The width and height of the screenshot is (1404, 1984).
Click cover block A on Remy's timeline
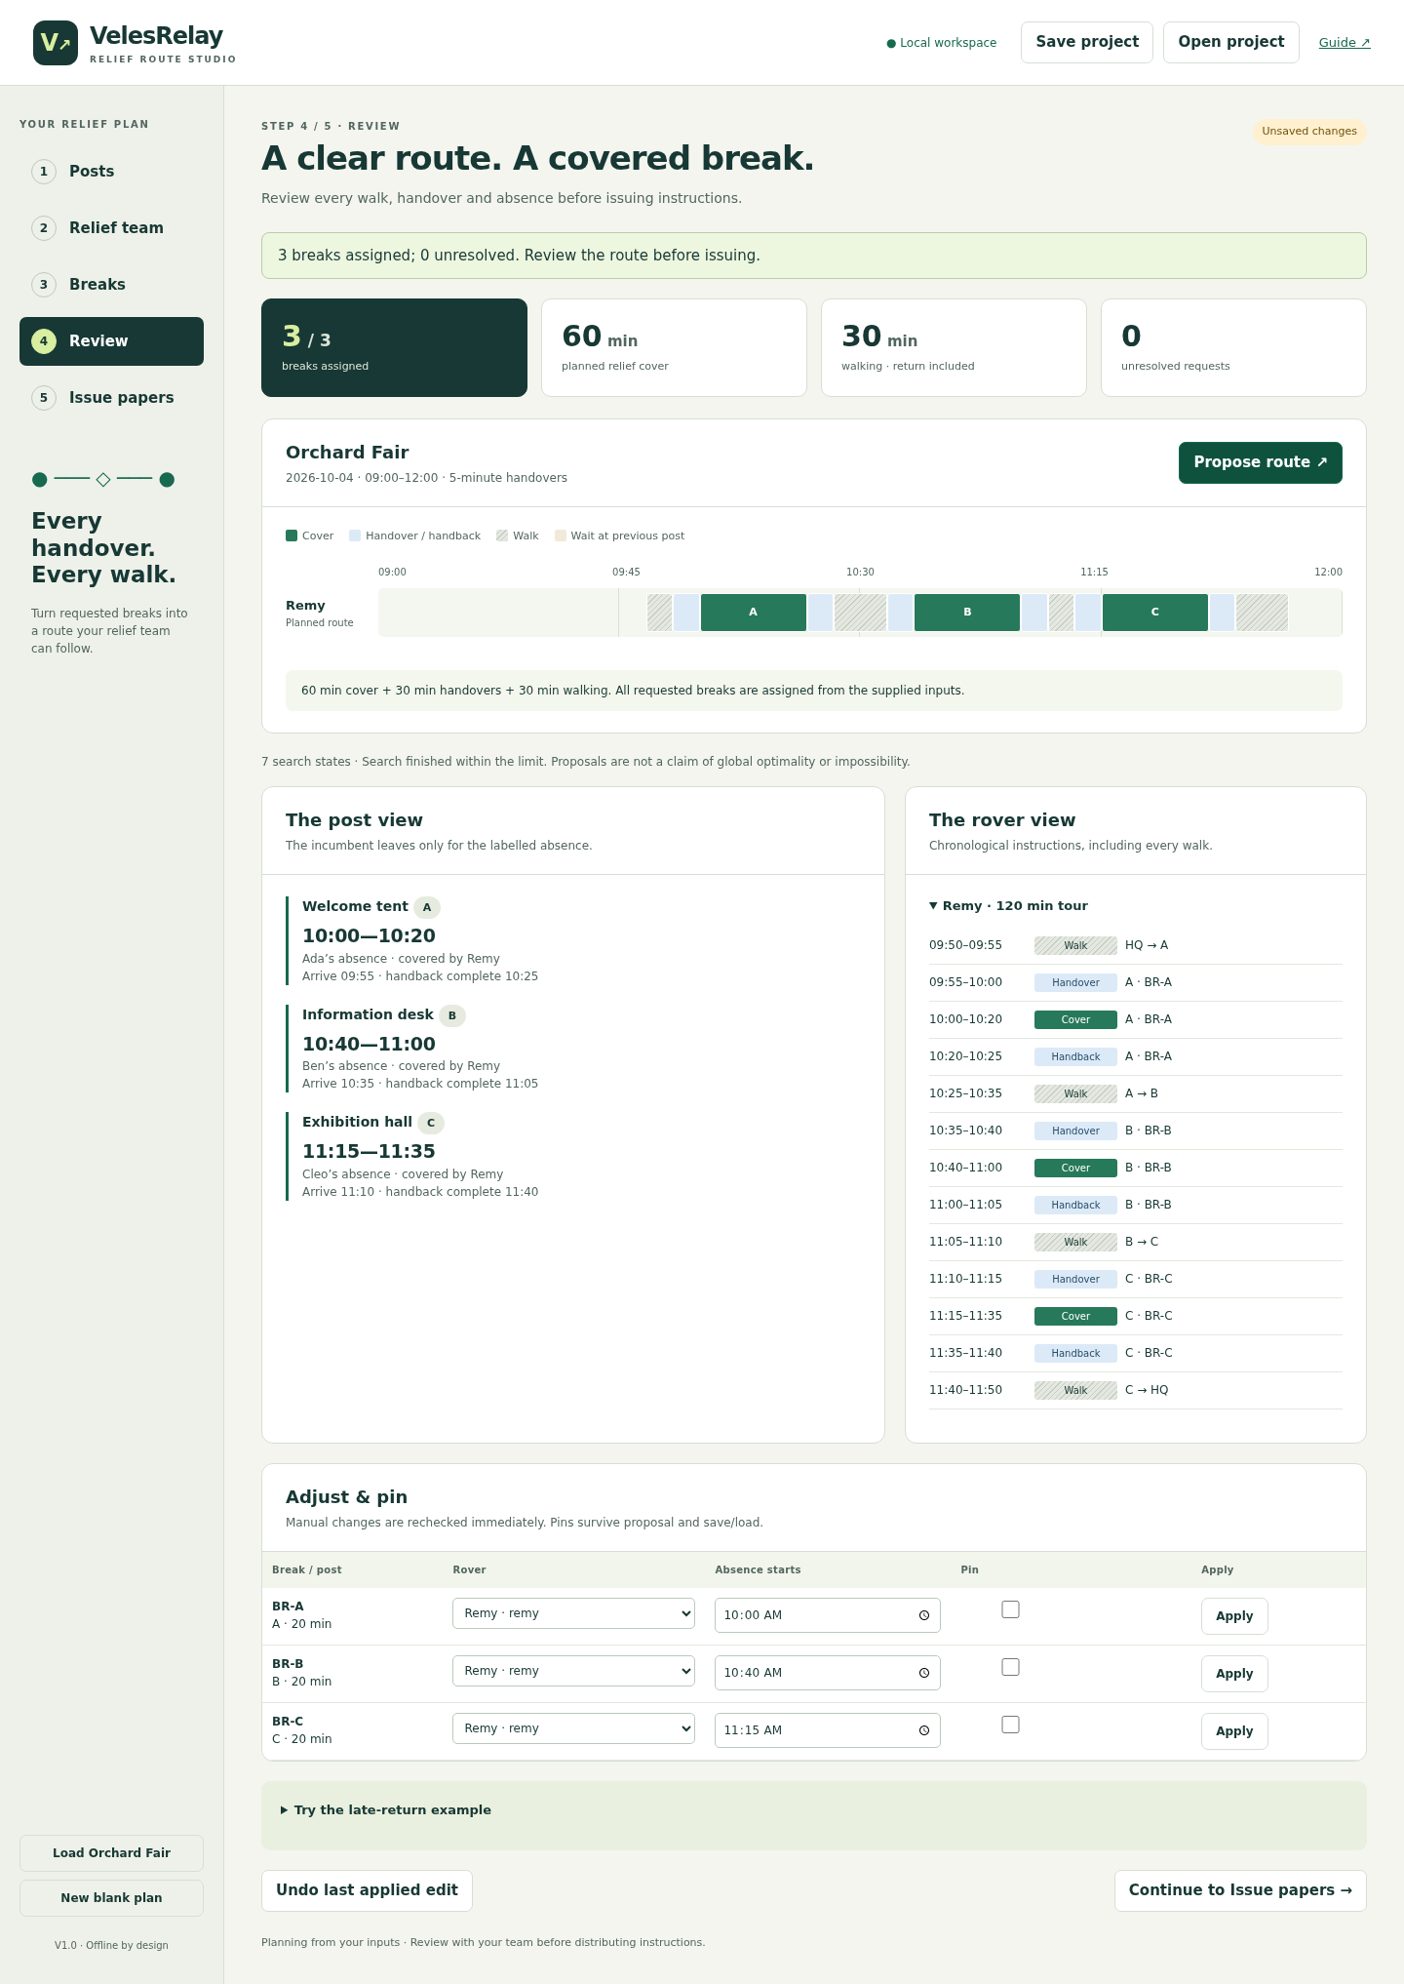pyautogui.click(x=754, y=613)
